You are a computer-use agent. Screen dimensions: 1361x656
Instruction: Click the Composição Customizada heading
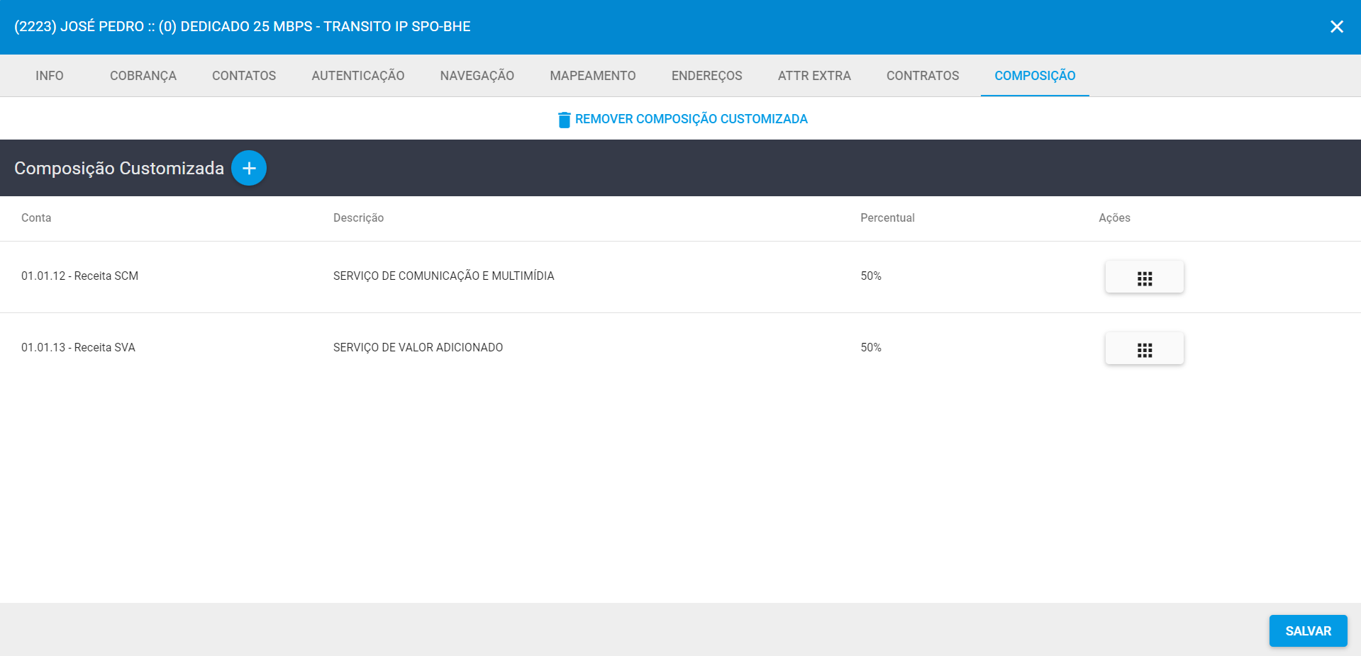click(x=119, y=169)
